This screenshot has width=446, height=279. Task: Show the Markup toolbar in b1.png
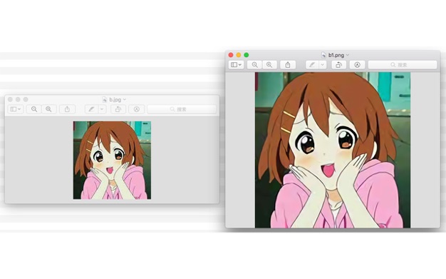coord(357,65)
